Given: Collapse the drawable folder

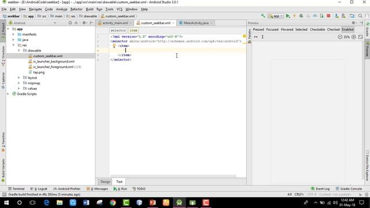Looking at the screenshot, I should tap(19, 51).
